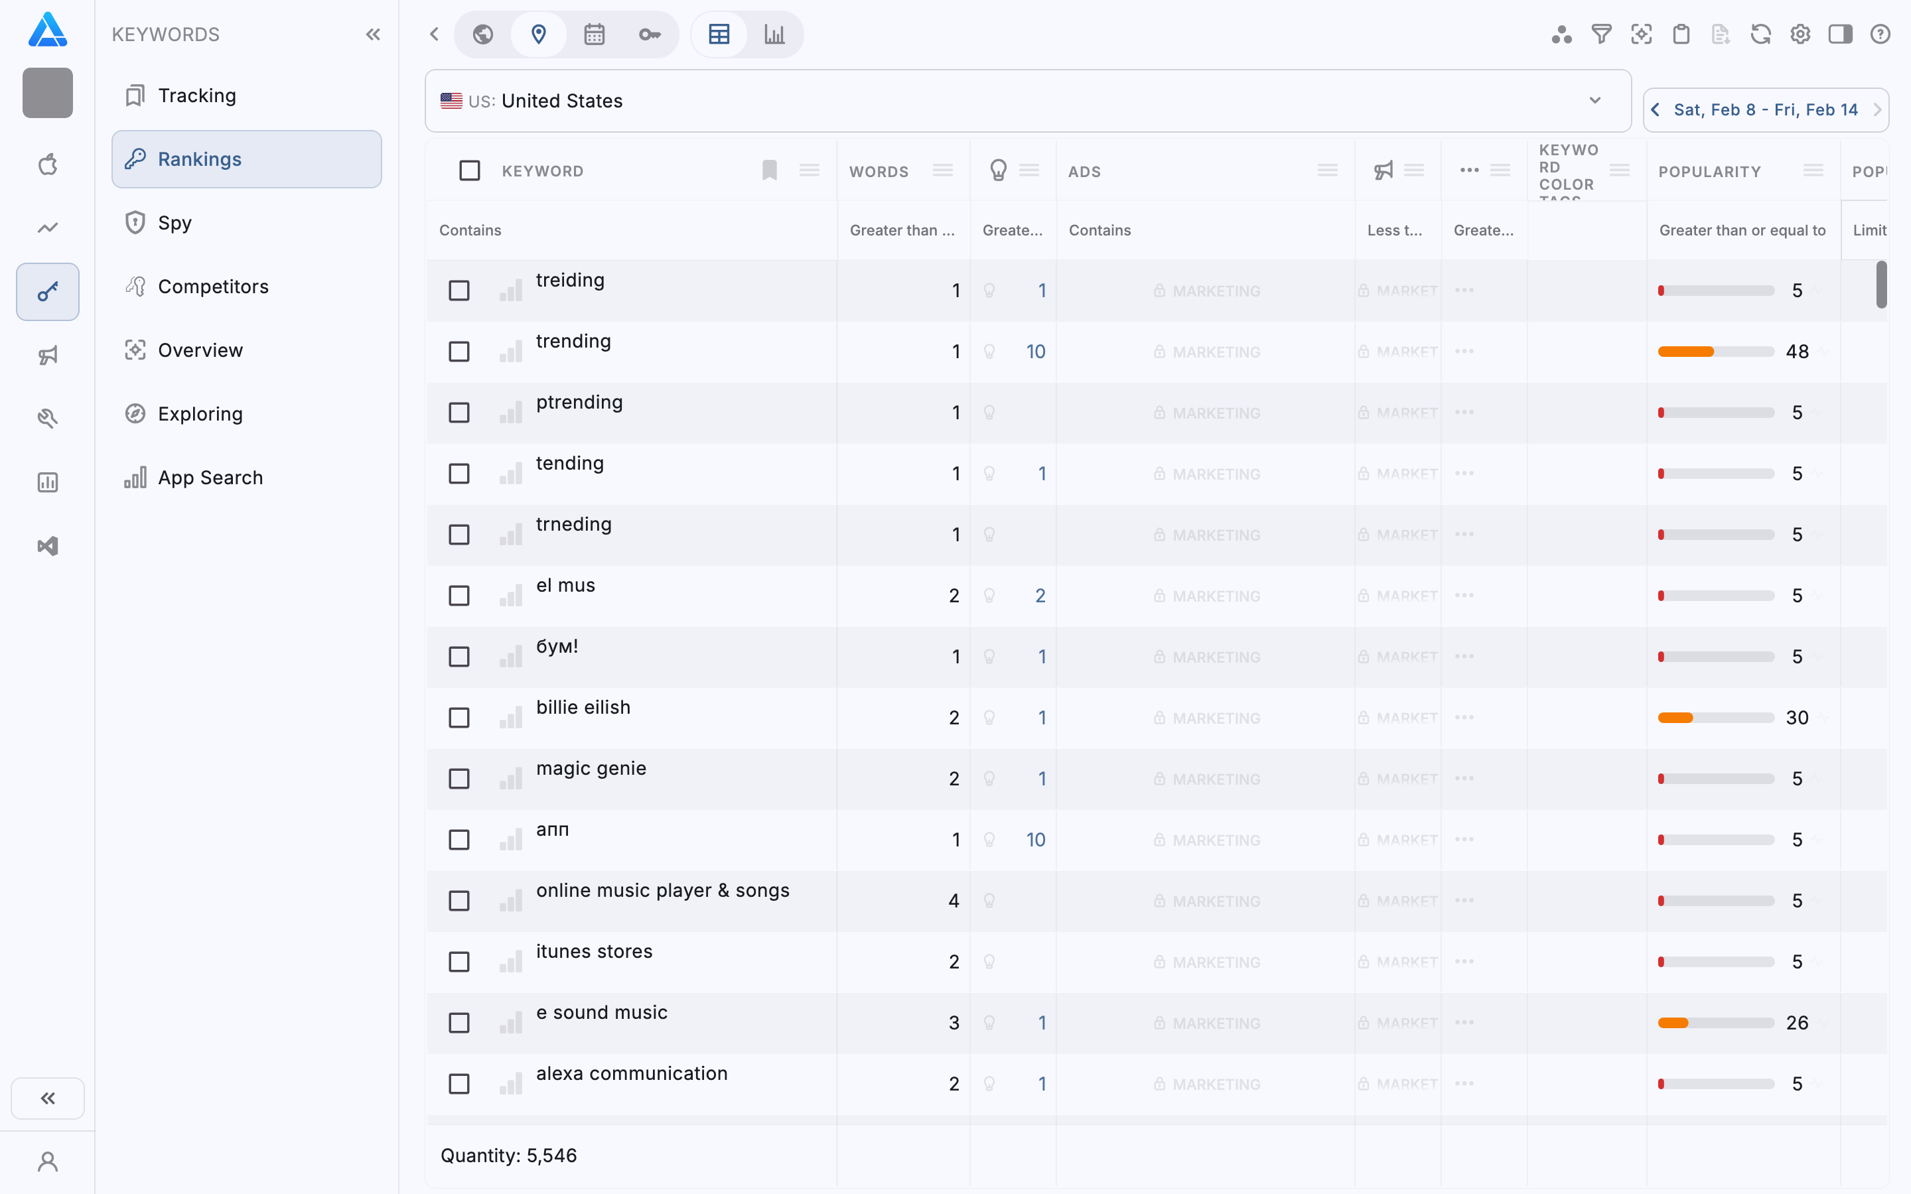Click the globe icon in top toolbar

point(483,34)
